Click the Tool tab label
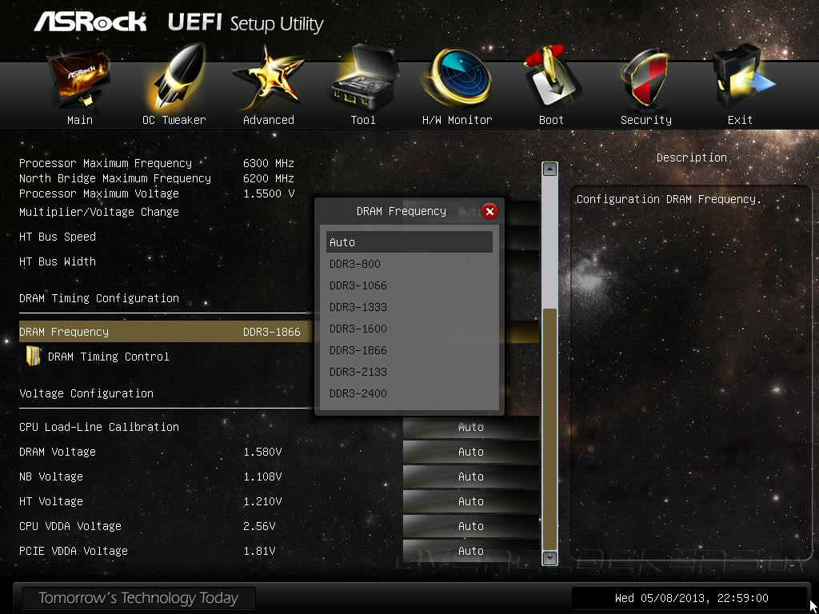 pyautogui.click(x=363, y=120)
